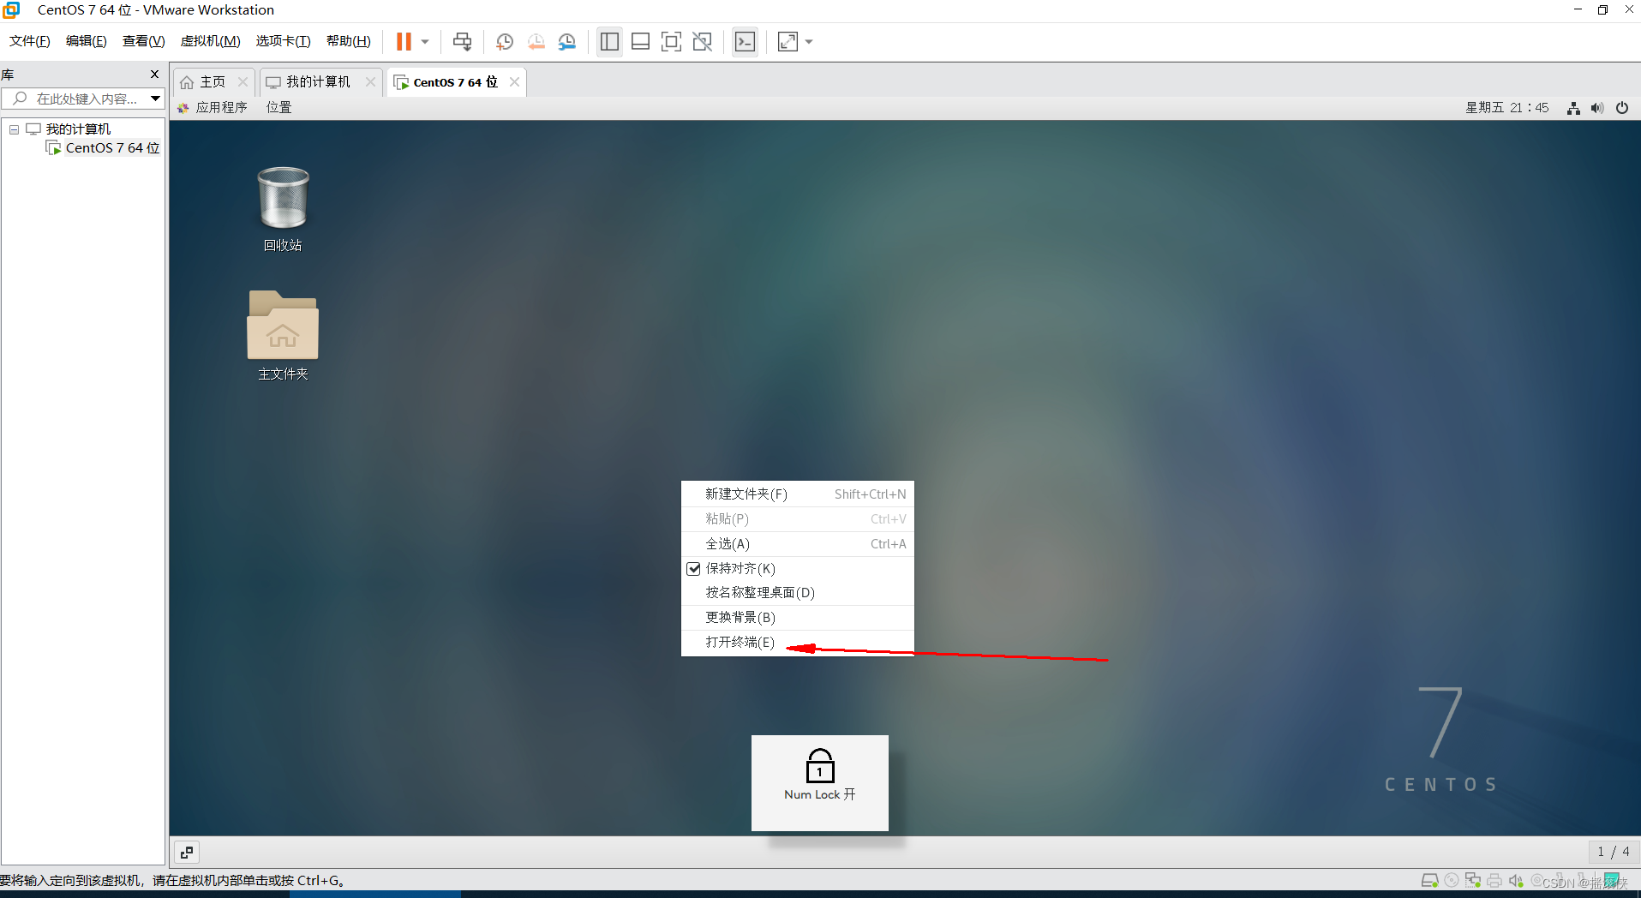Take a snapshot of the virtual machine
This screenshot has height=898, width=1641.
(505, 41)
